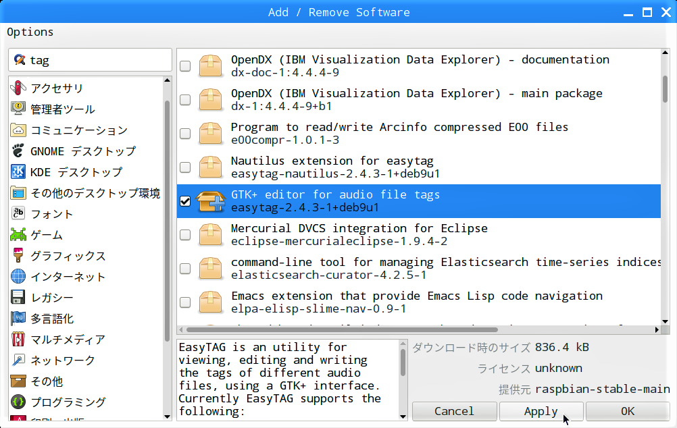Choose the 多言語化 flag icon
Screen dimensions: 677x428
click(18, 319)
